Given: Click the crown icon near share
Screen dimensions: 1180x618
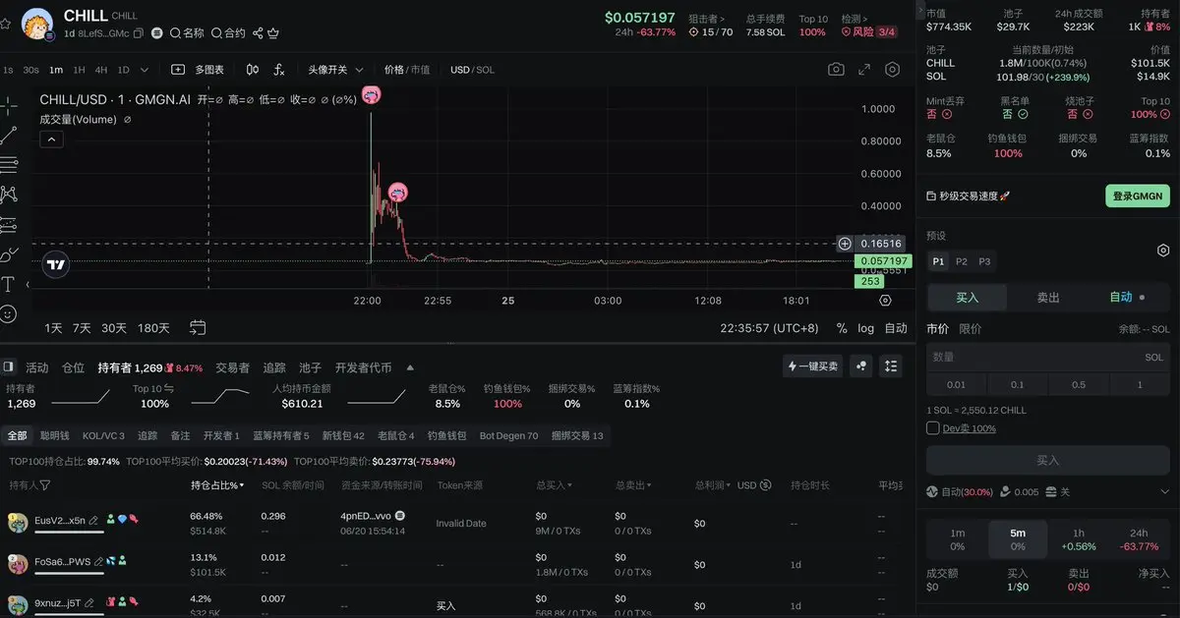Looking at the screenshot, I should coord(272,33).
